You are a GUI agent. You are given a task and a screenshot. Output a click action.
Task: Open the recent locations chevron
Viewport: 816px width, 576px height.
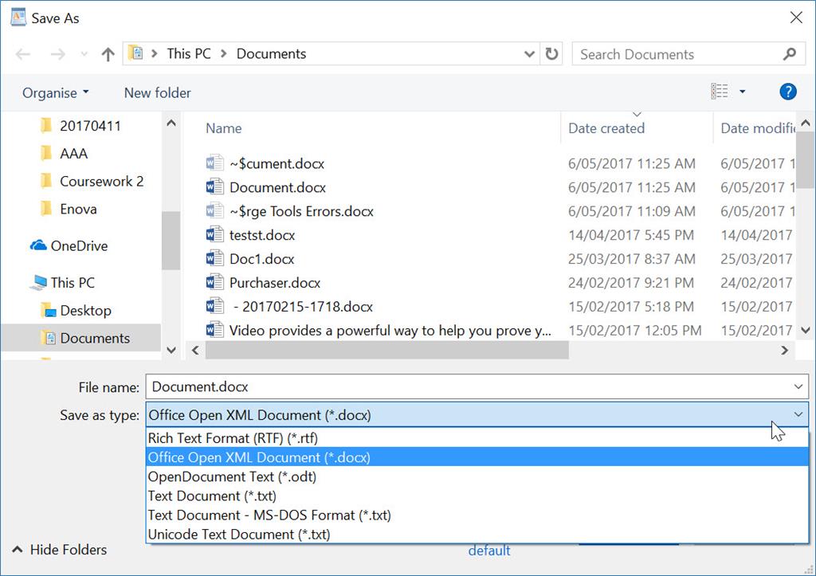click(84, 54)
